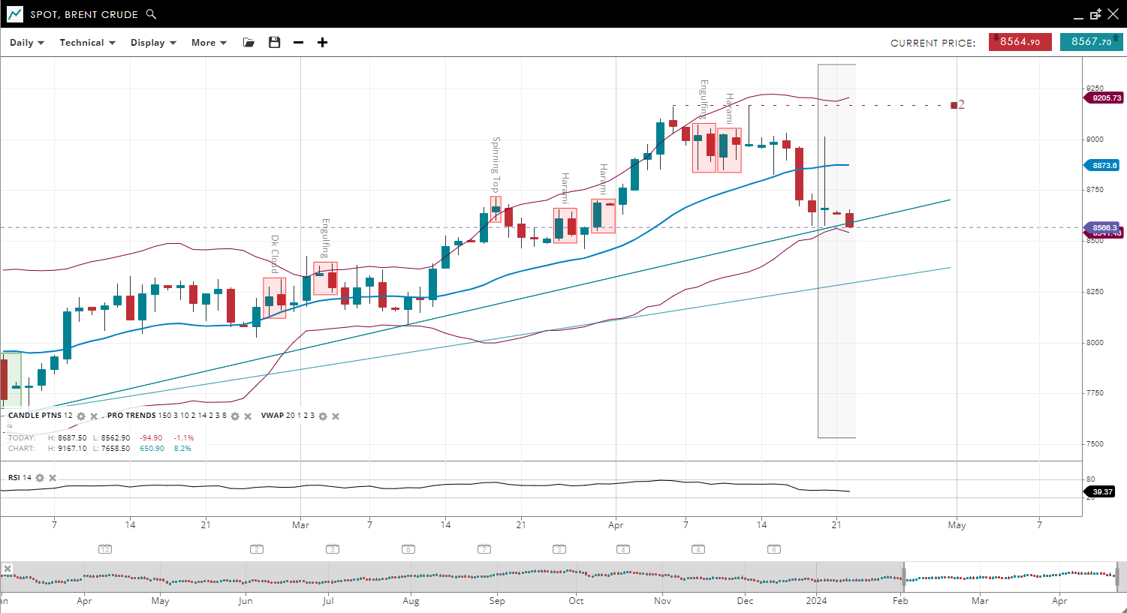This screenshot has height=613, width=1127.
Task: Remove the VWAP indicator
Action: tap(336, 416)
